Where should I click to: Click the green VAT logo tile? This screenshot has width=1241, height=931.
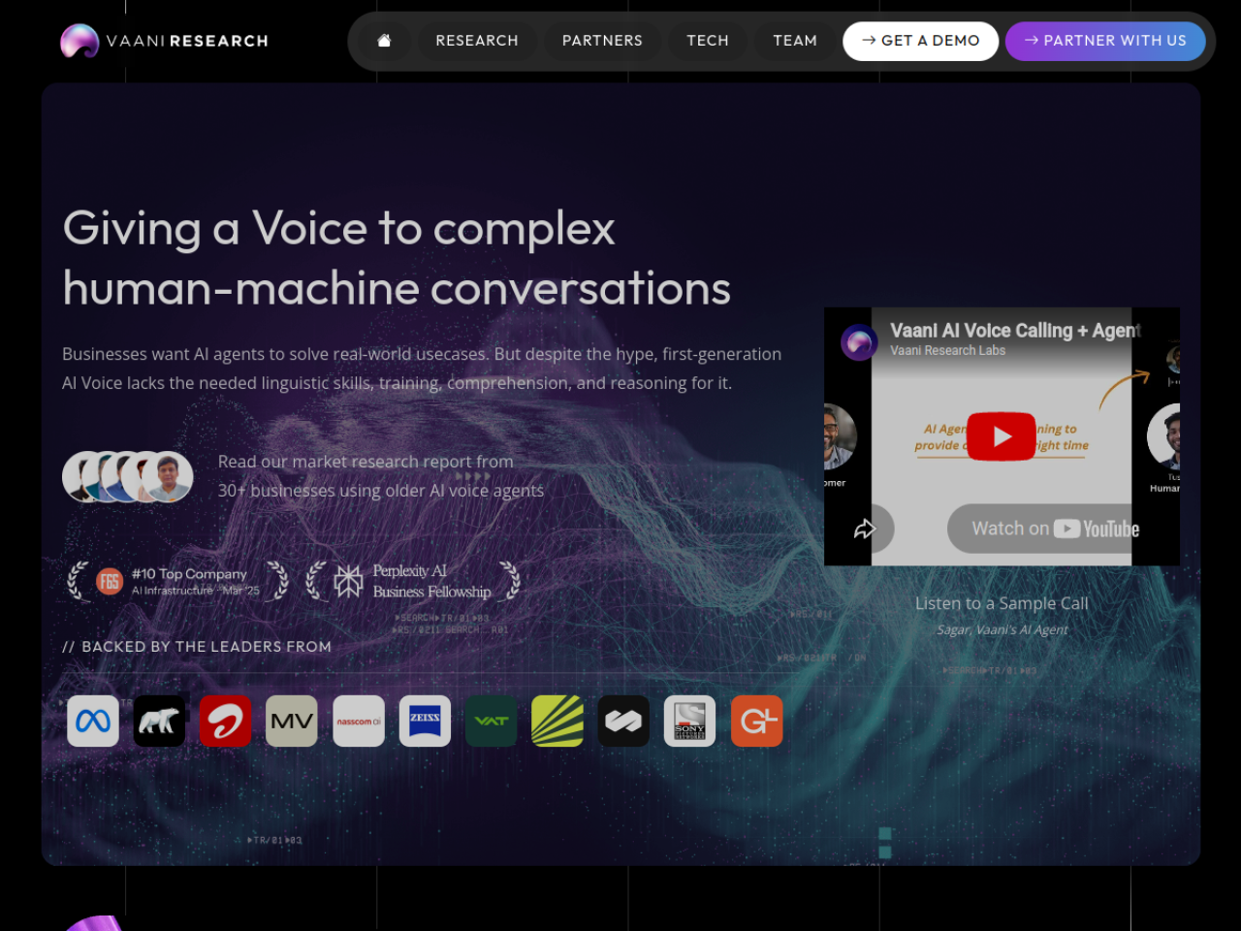(492, 721)
